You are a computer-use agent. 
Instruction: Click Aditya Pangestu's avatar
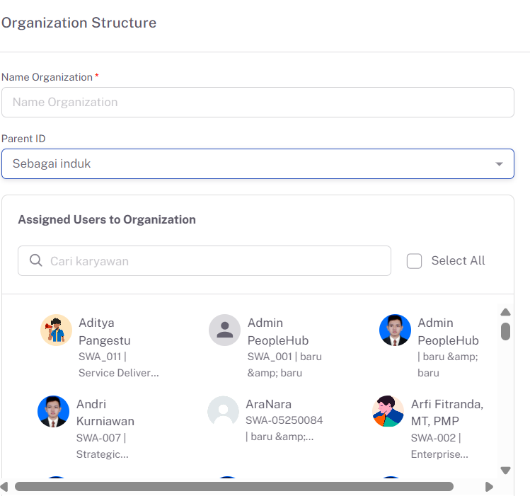(56, 330)
